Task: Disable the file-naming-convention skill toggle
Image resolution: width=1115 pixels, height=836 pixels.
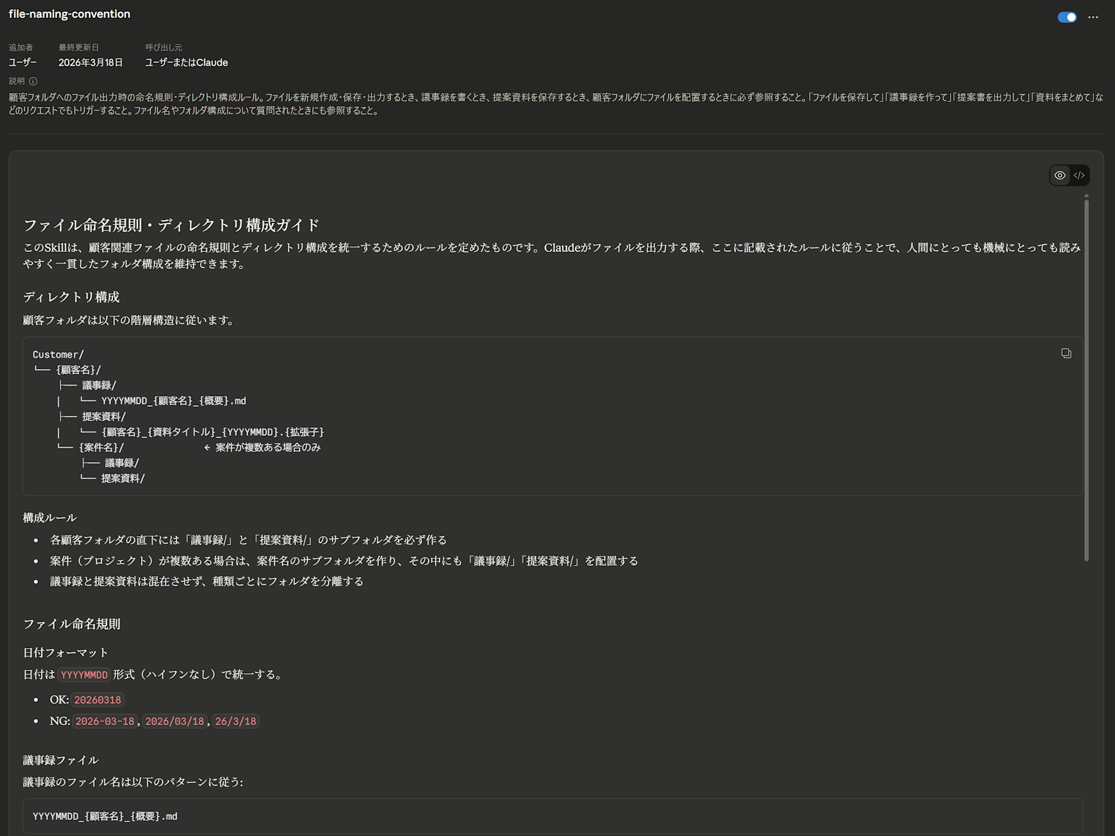Action: click(1068, 17)
